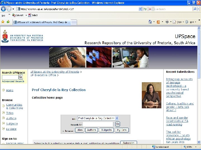
Task: Click the browser Back arrow button
Action: click(x=3, y=9)
